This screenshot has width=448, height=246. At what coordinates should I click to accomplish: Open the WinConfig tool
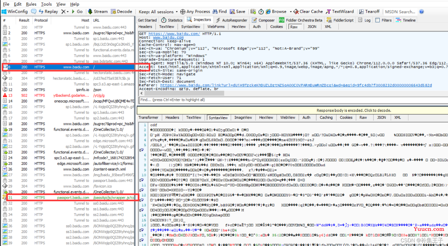coord(15,12)
